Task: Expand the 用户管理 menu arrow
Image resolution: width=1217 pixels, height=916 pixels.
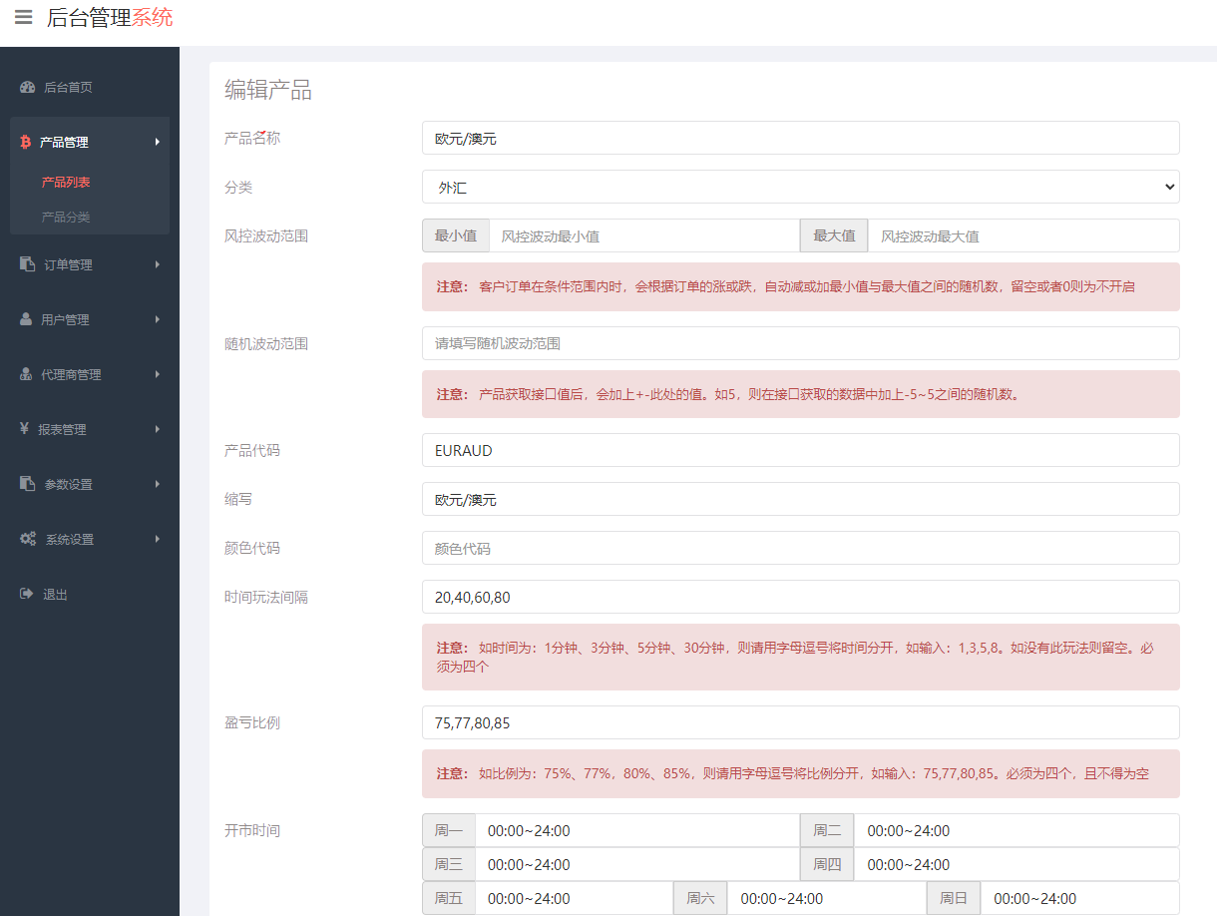Action: pyautogui.click(x=158, y=319)
